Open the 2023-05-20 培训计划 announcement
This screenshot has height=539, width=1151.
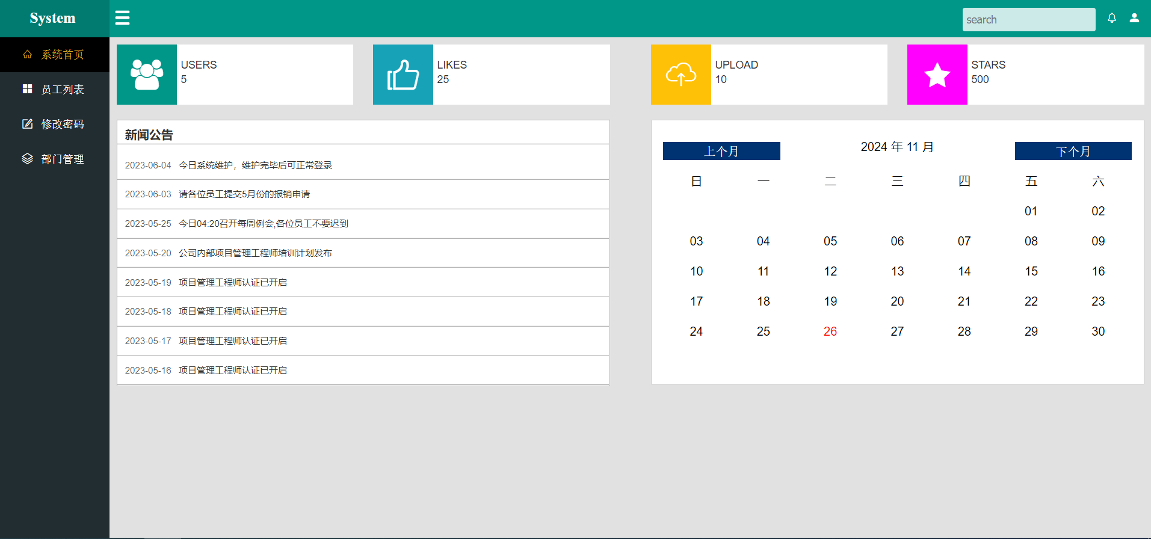[x=255, y=253]
